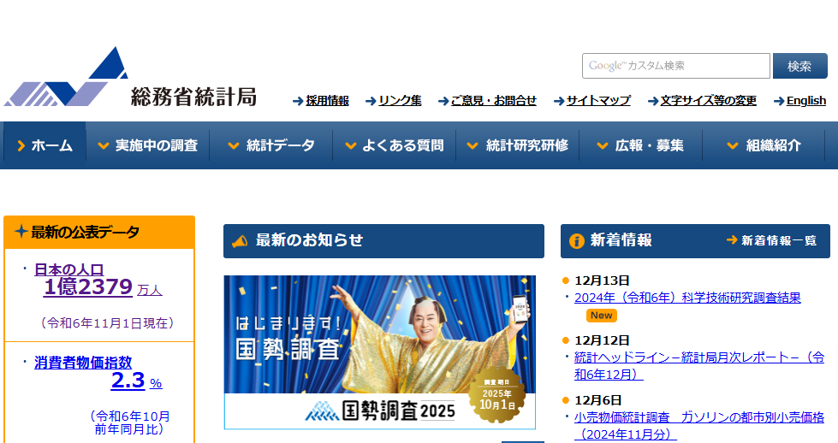The height and width of the screenshot is (443, 838).
Task: Click the megaphone icon beside 最新のお知らせ
Action: coord(241,241)
